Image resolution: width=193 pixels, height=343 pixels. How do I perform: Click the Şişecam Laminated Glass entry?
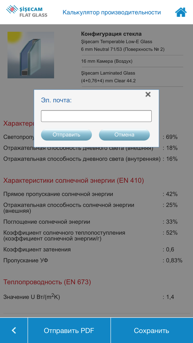coord(107,73)
